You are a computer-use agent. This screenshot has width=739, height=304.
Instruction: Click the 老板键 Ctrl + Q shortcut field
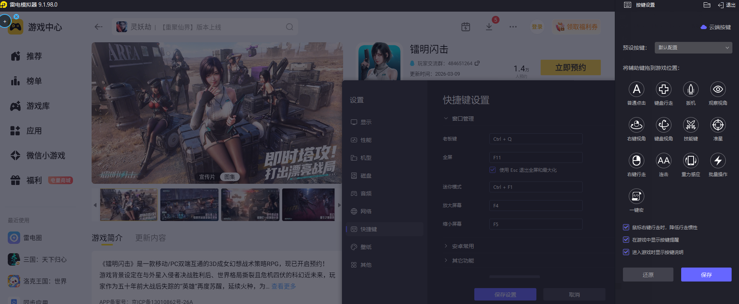click(536, 139)
